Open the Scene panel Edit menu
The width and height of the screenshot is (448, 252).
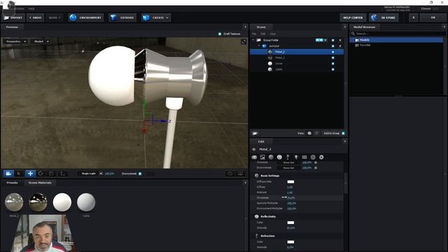coord(263,34)
